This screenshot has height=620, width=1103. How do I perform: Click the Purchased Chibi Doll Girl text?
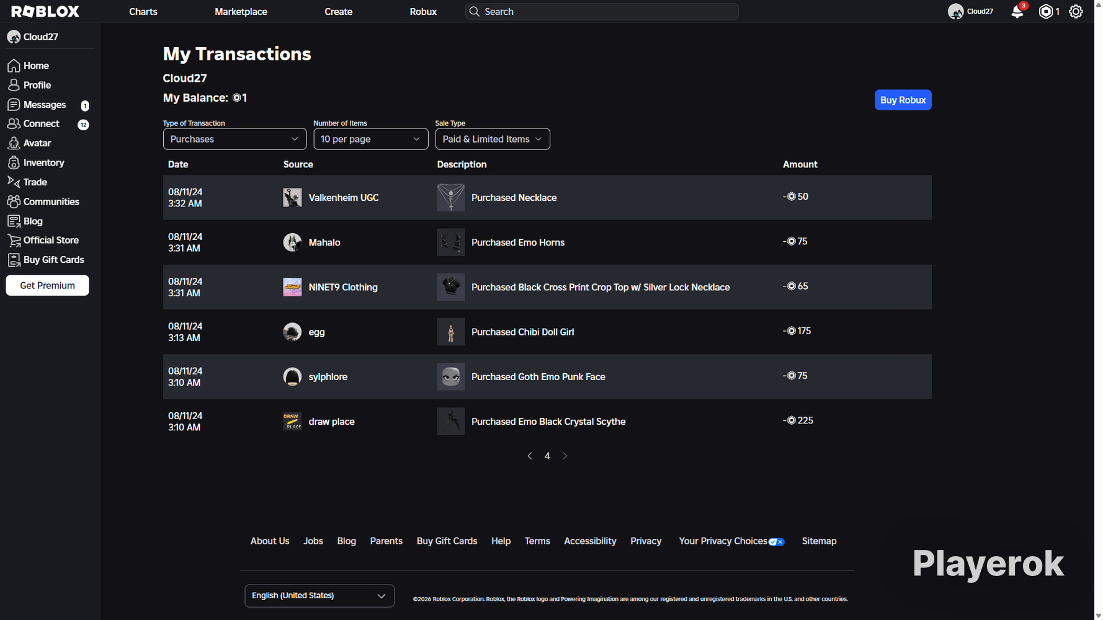tap(523, 332)
